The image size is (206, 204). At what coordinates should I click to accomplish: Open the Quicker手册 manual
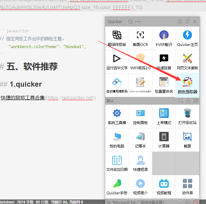117,187
